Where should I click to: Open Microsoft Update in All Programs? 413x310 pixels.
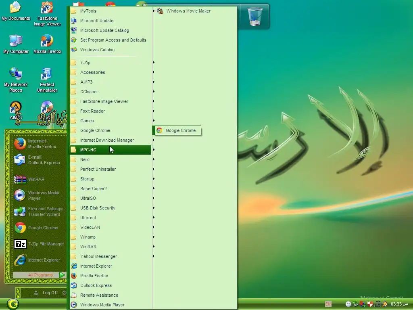click(111, 21)
